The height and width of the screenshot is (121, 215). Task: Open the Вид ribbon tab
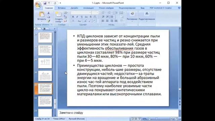(142, 8)
